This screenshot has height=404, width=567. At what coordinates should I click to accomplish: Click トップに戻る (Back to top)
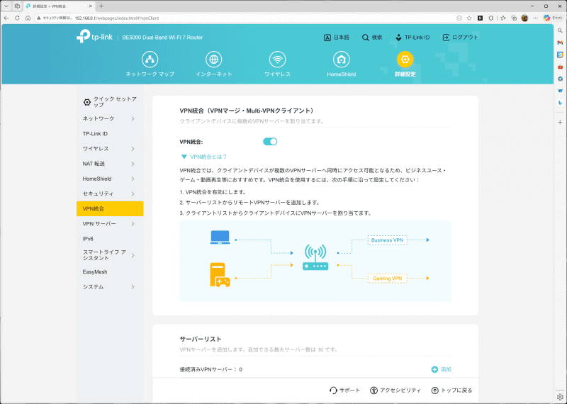click(x=451, y=391)
